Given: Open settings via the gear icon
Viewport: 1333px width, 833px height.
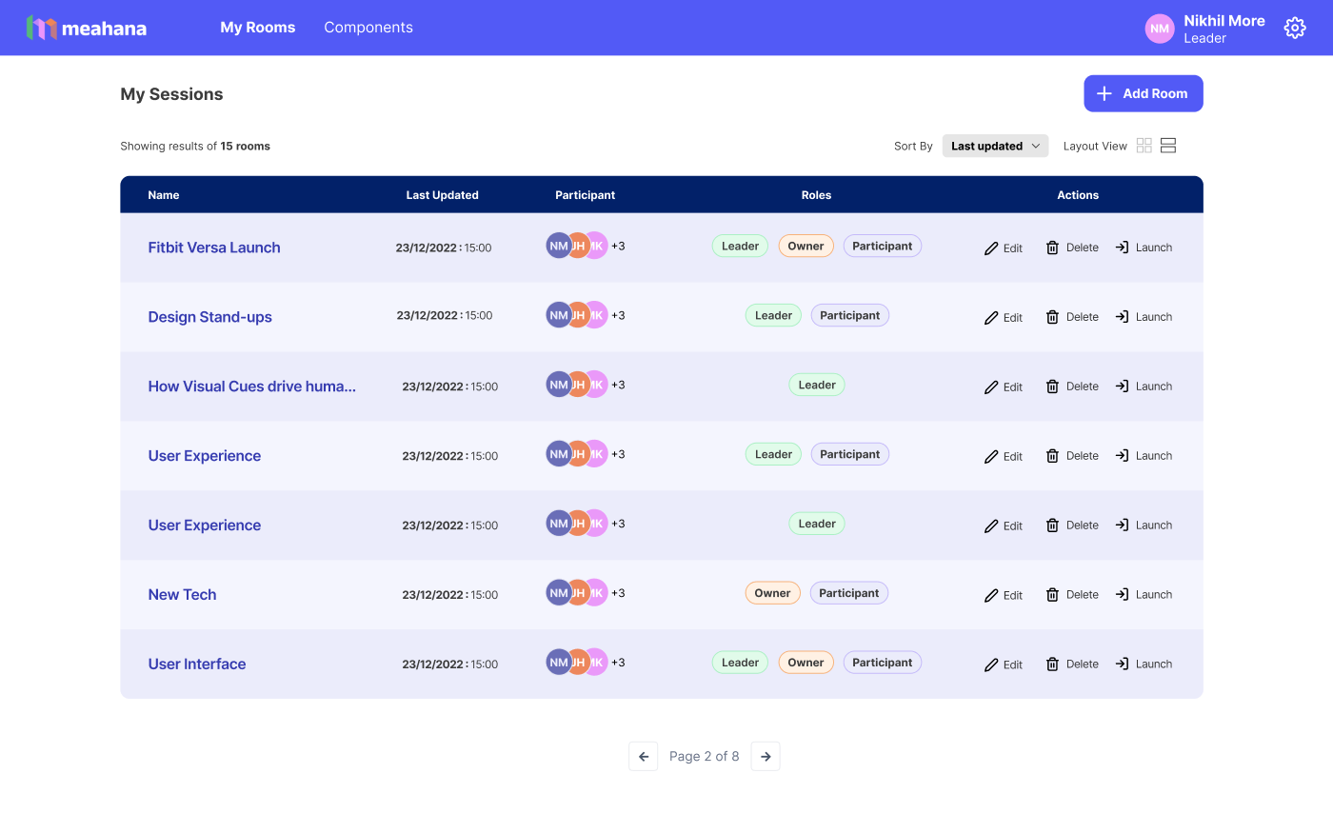Looking at the screenshot, I should click(x=1294, y=28).
